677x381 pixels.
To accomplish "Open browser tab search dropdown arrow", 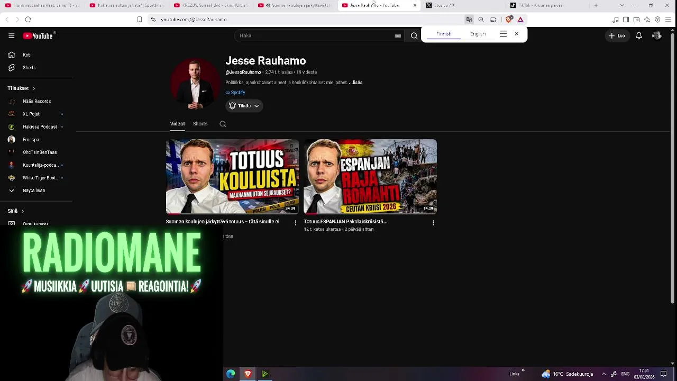I will (621, 5).
